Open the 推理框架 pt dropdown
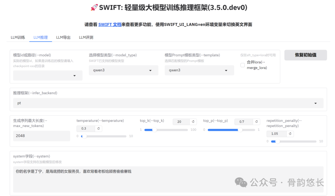This screenshot has width=335, height=196. (168, 103)
